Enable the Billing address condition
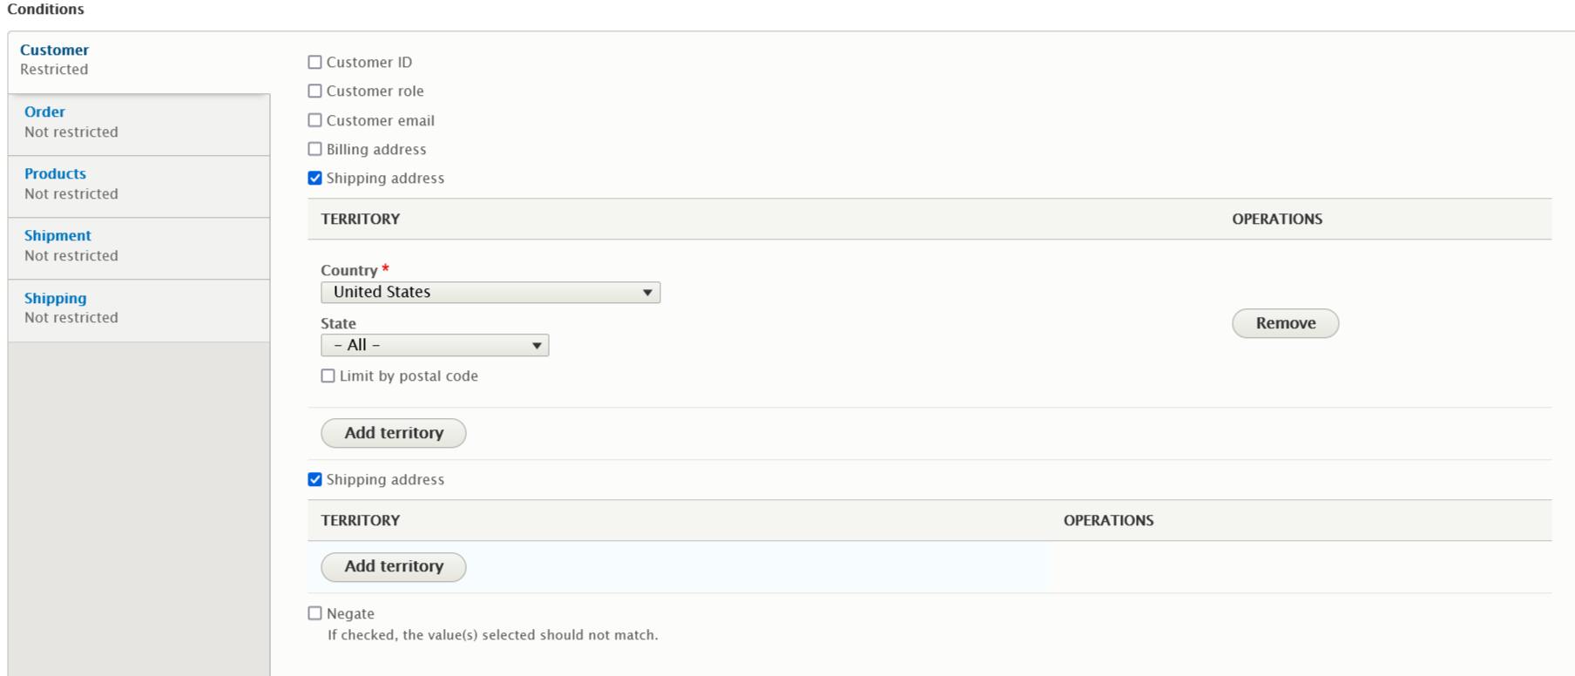1575x676 pixels. click(x=315, y=149)
